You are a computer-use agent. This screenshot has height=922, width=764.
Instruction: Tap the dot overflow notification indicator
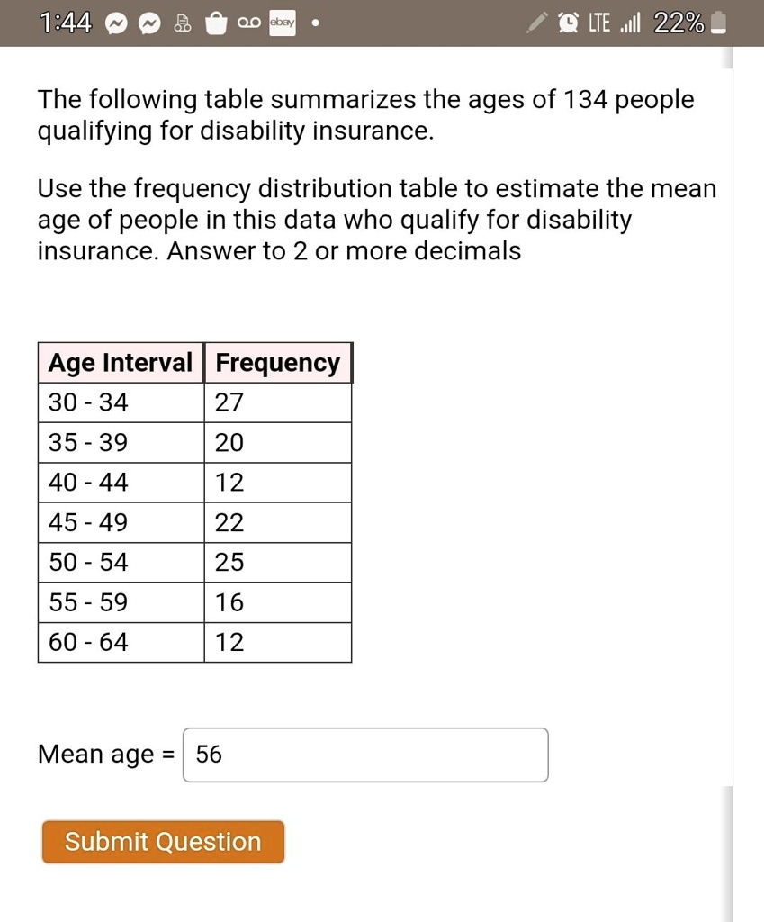(314, 23)
